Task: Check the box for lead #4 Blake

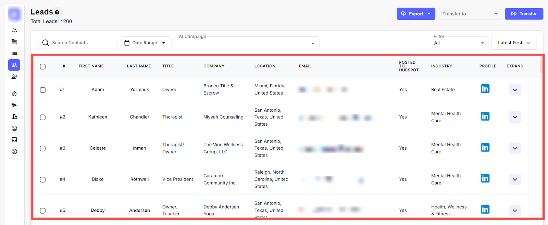Action: click(x=43, y=179)
